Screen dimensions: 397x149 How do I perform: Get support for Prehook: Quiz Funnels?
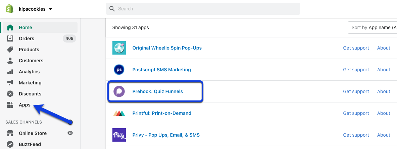(356, 91)
